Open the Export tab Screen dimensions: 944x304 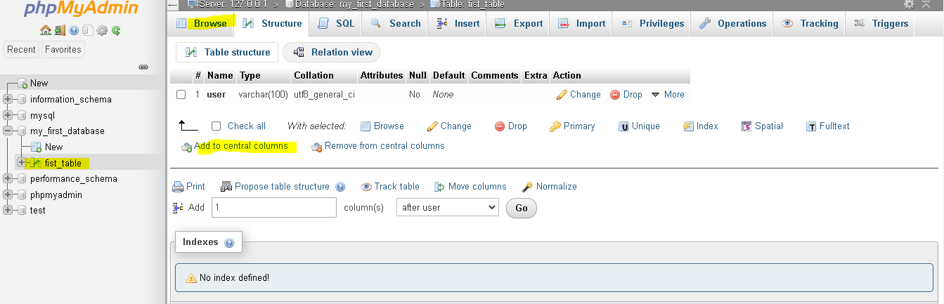pyautogui.click(x=519, y=23)
